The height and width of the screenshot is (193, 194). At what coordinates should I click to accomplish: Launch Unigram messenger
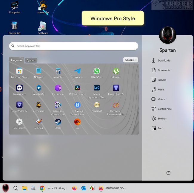click(77, 73)
